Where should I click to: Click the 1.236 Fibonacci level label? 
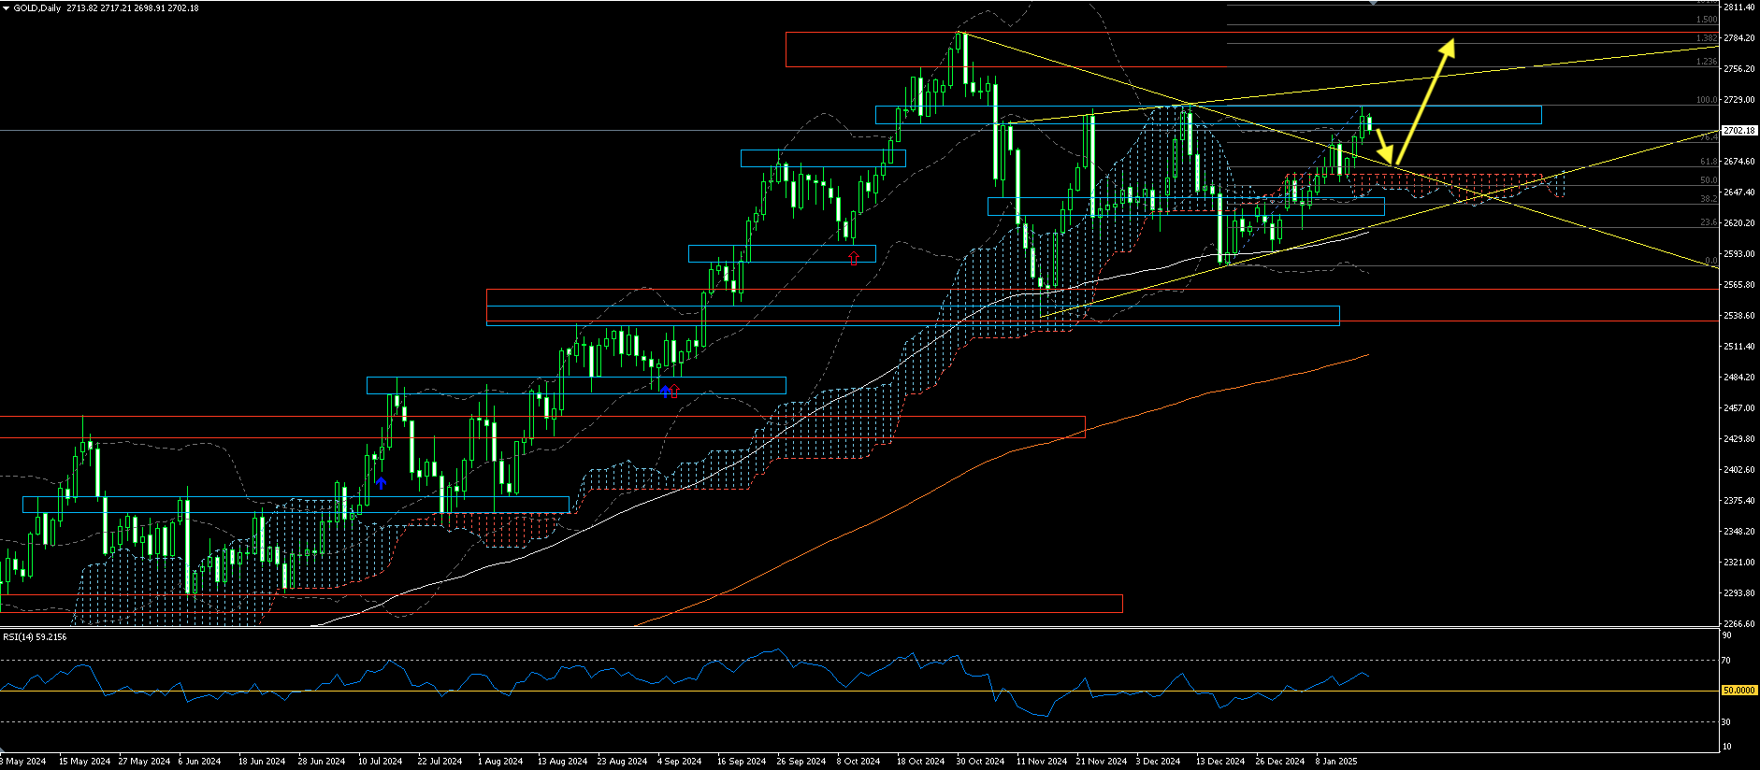pos(1707,62)
